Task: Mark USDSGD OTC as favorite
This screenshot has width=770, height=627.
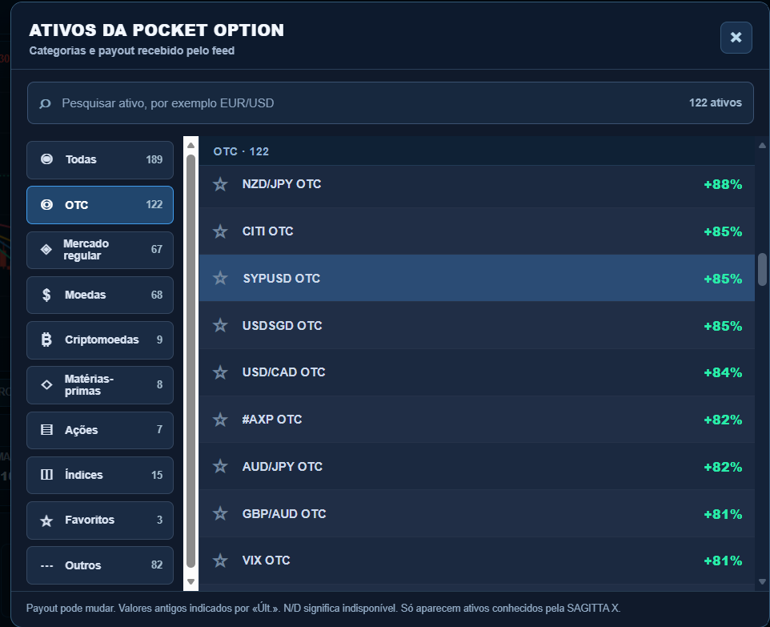Action: pos(220,325)
